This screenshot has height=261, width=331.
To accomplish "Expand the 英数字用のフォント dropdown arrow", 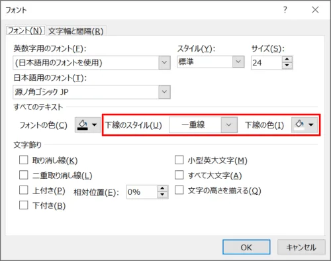I will 164,63.
